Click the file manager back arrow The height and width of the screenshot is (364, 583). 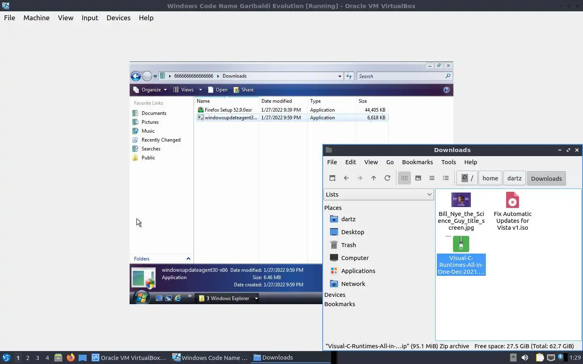(x=346, y=178)
